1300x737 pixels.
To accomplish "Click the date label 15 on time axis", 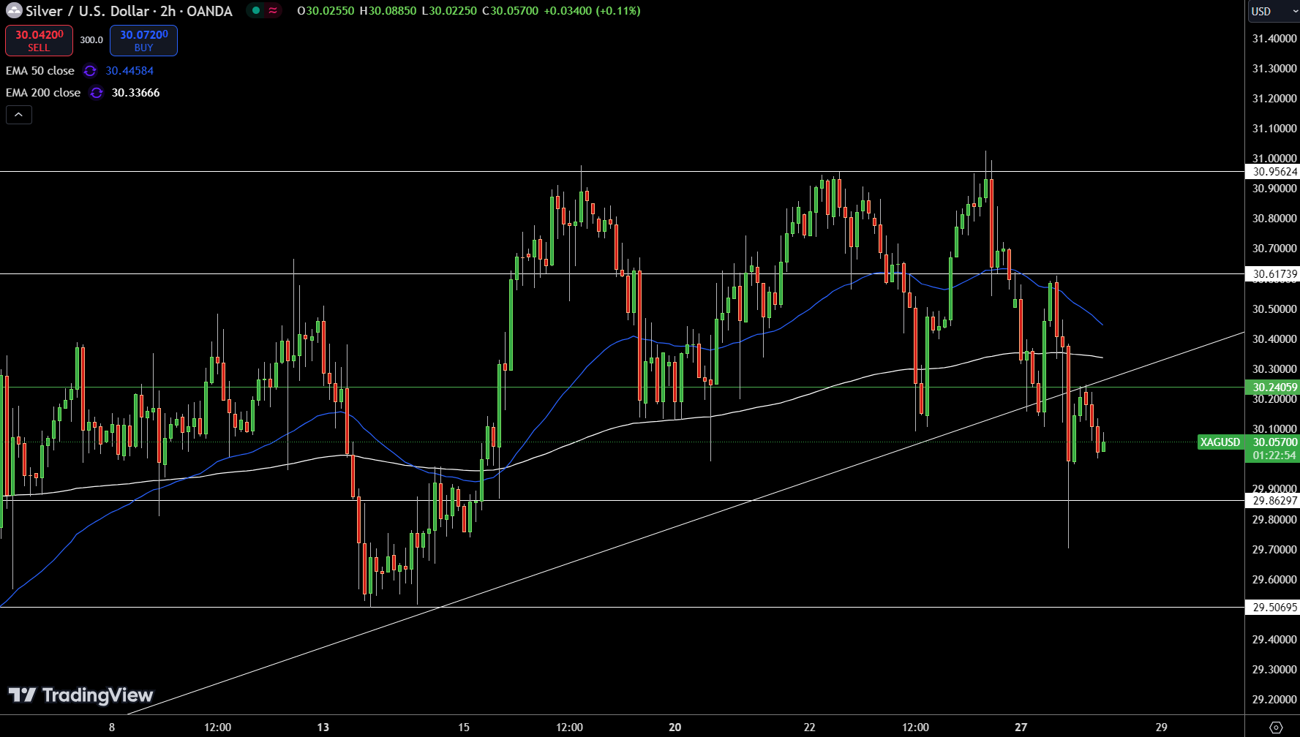I will point(464,727).
